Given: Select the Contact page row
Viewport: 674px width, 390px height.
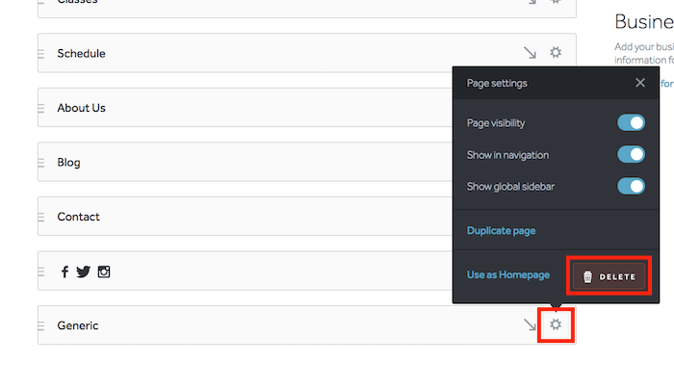Looking at the screenshot, I should click(241, 217).
